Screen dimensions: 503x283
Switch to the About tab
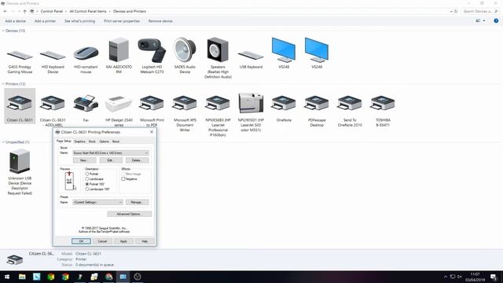[x=116, y=141]
